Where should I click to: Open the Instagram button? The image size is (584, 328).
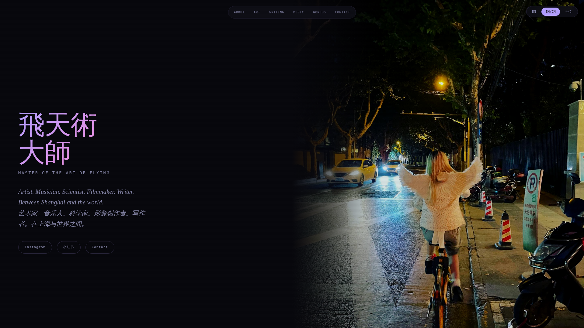(x=35, y=247)
